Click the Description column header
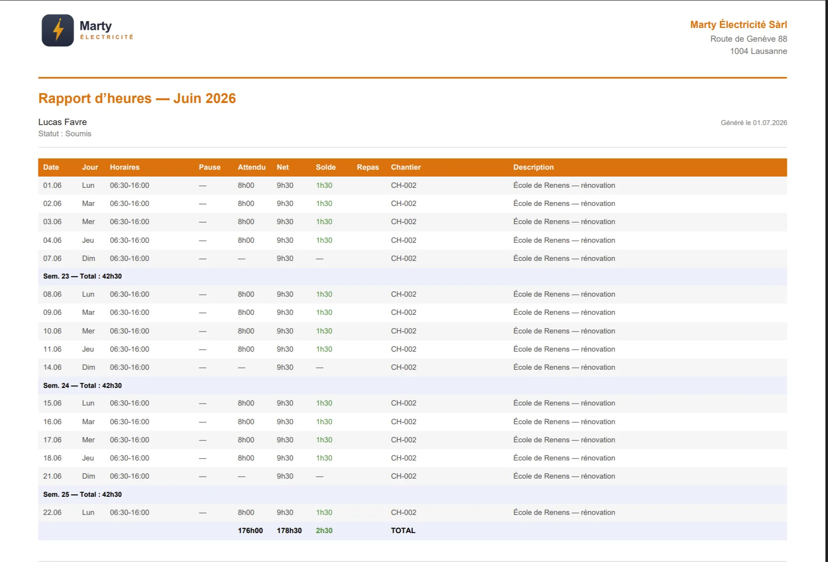 click(534, 167)
